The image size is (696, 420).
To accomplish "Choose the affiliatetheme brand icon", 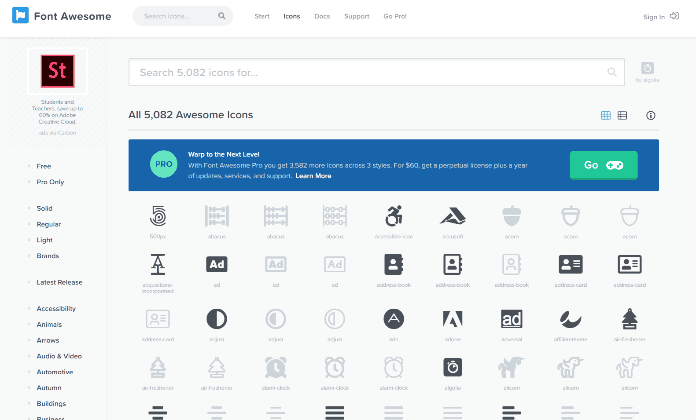I will point(571,319).
